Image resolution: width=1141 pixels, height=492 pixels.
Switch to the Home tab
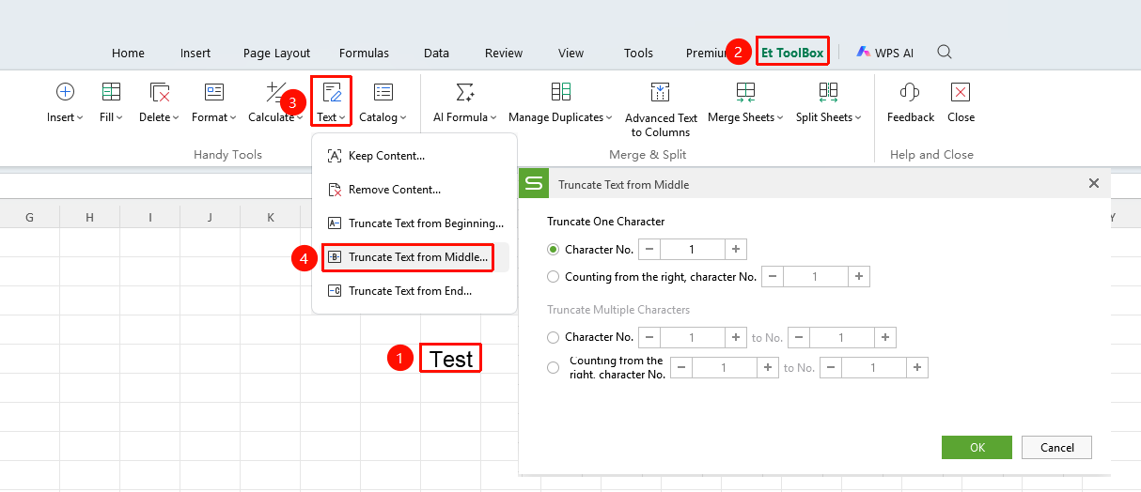click(128, 53)
